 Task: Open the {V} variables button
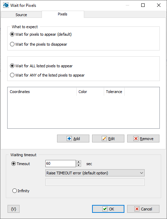[x=13, y=209]
